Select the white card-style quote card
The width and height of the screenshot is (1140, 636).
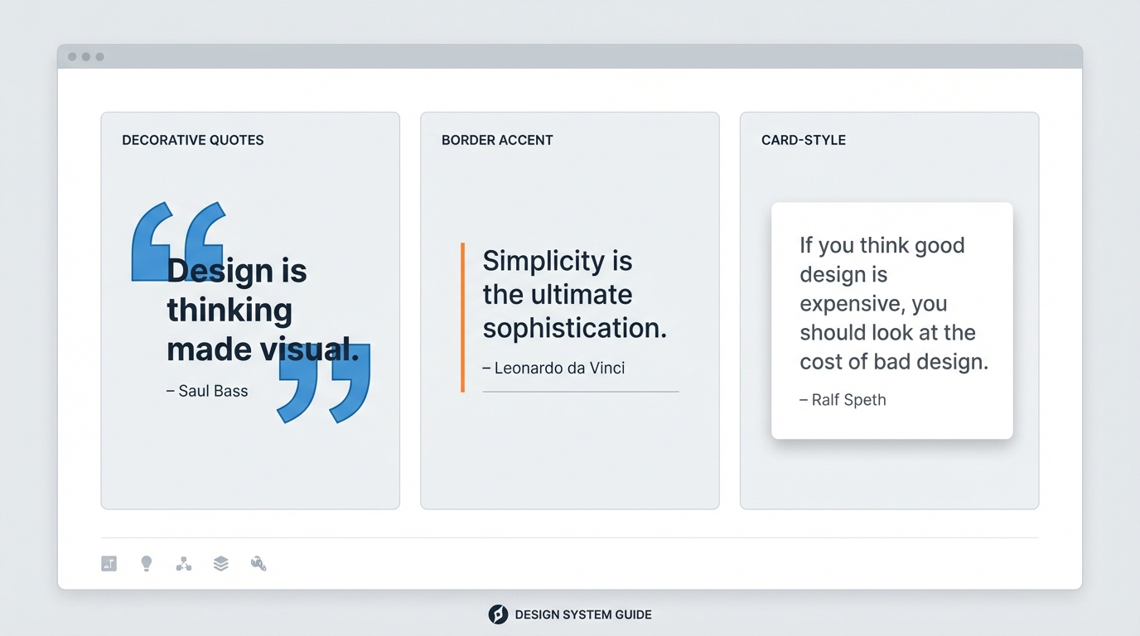(x=891, y=320)
